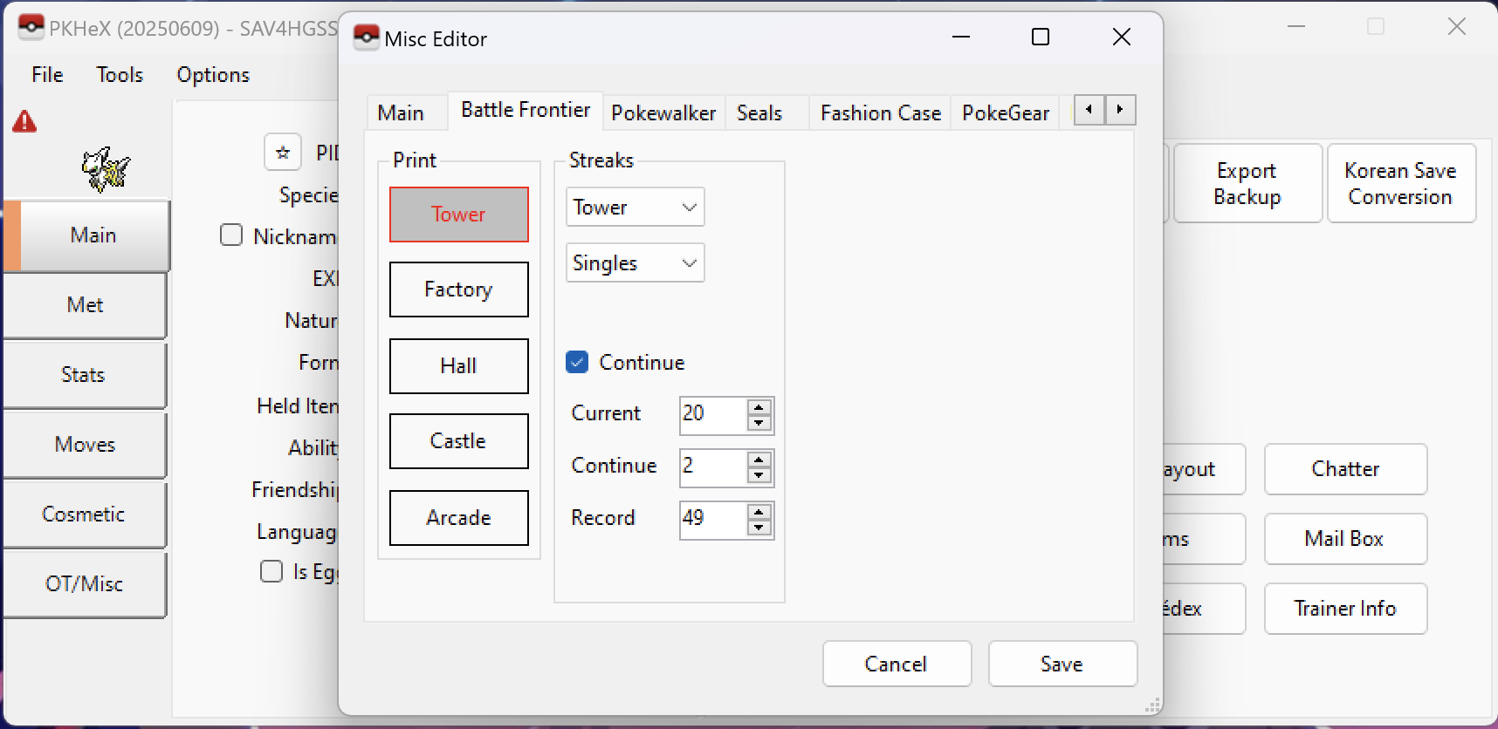This screenshot has height=729, width=1498.
Task: Decrease Record streak with down arrow
Action: 759,528
